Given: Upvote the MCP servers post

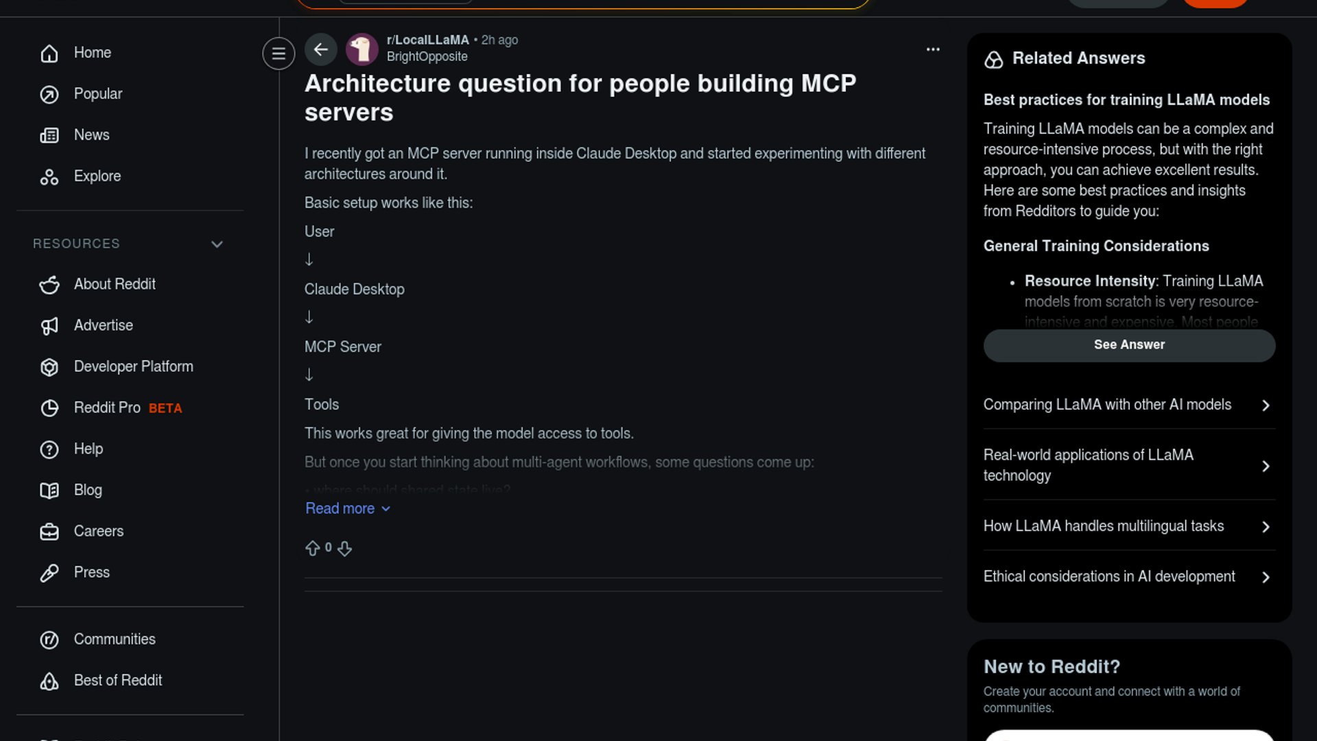Looking at the screenshot, I should coord(313,548).
